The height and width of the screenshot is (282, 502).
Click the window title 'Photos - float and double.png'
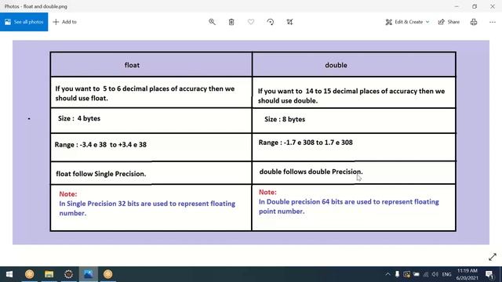(36, 6)
